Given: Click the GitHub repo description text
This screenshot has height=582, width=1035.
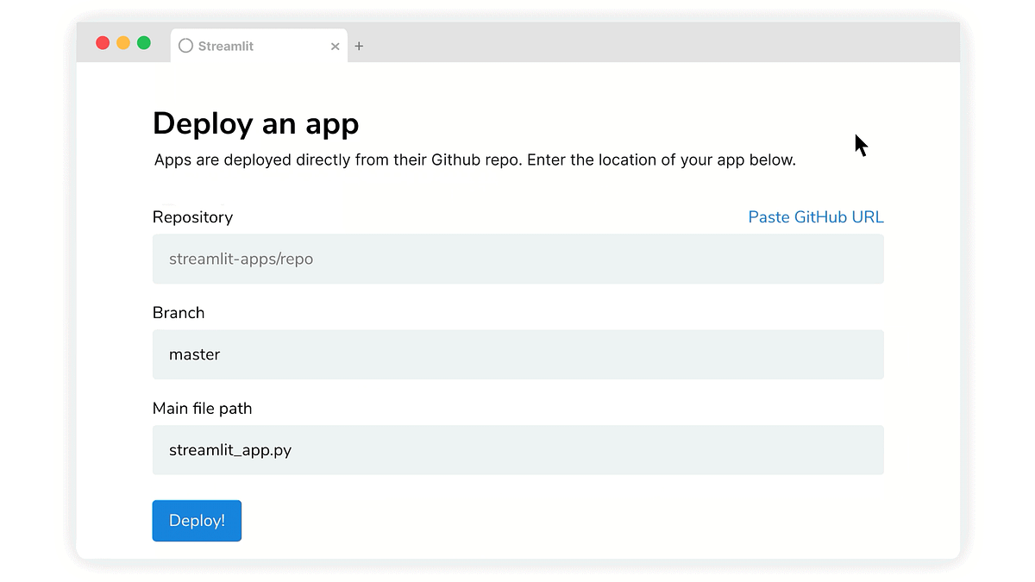Looking at the screenshot, I should point(474,160).
